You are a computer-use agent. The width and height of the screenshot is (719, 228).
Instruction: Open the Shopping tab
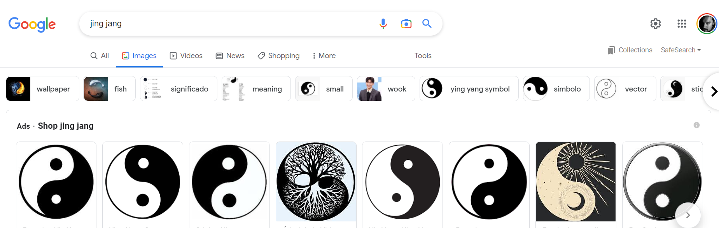coord(278,56)
